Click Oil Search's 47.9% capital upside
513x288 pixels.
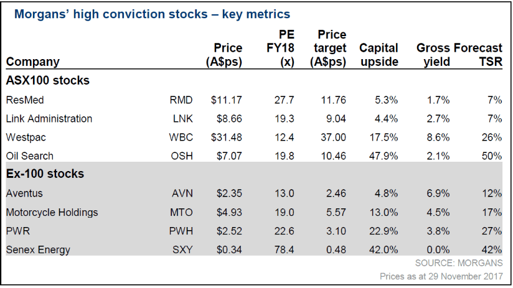[x=385, y=156]
